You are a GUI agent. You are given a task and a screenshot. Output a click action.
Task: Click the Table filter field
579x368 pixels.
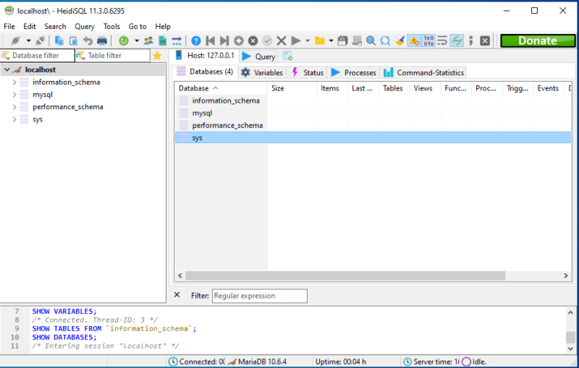coord(113,56)
